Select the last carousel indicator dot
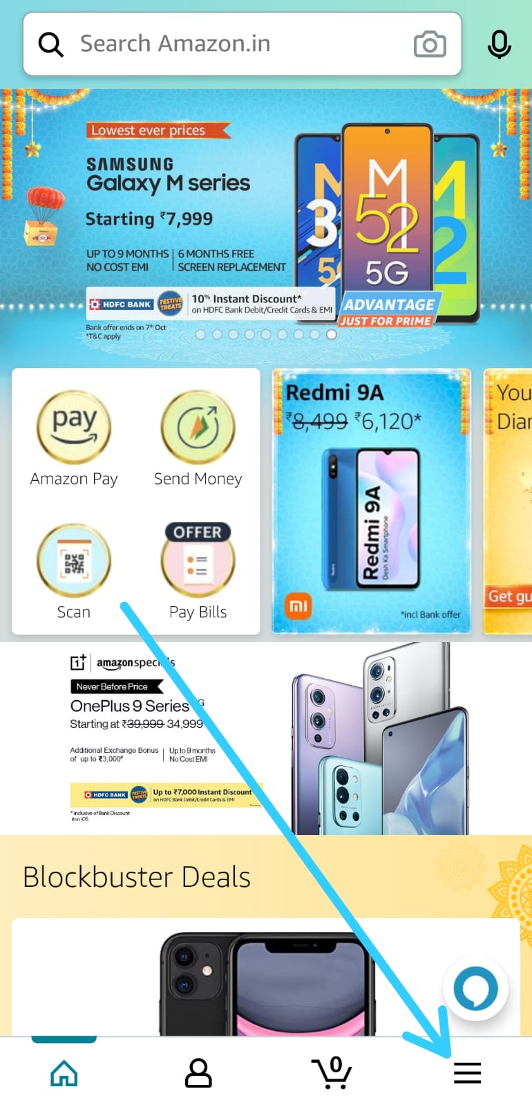Image resolution: width=532 pixels, height=1107 pixels. tap(332, 334)
